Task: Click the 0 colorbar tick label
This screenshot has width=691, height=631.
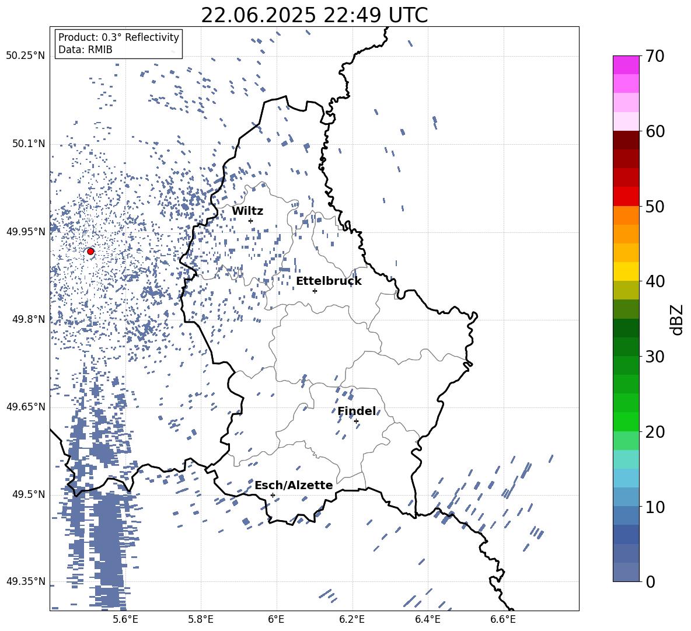Action: tap(651, 581)
